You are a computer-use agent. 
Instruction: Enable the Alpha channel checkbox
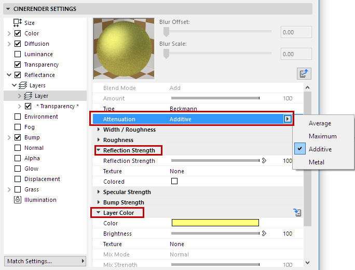(x=18, y=158)
